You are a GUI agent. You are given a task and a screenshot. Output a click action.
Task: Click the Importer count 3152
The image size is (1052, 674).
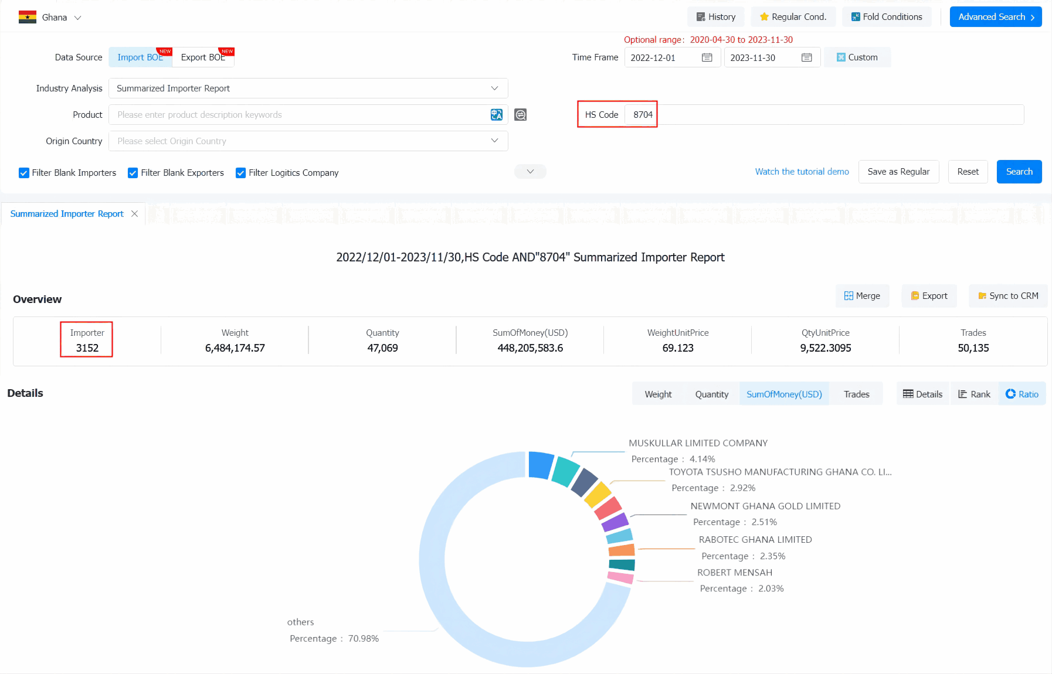point(87,348)
